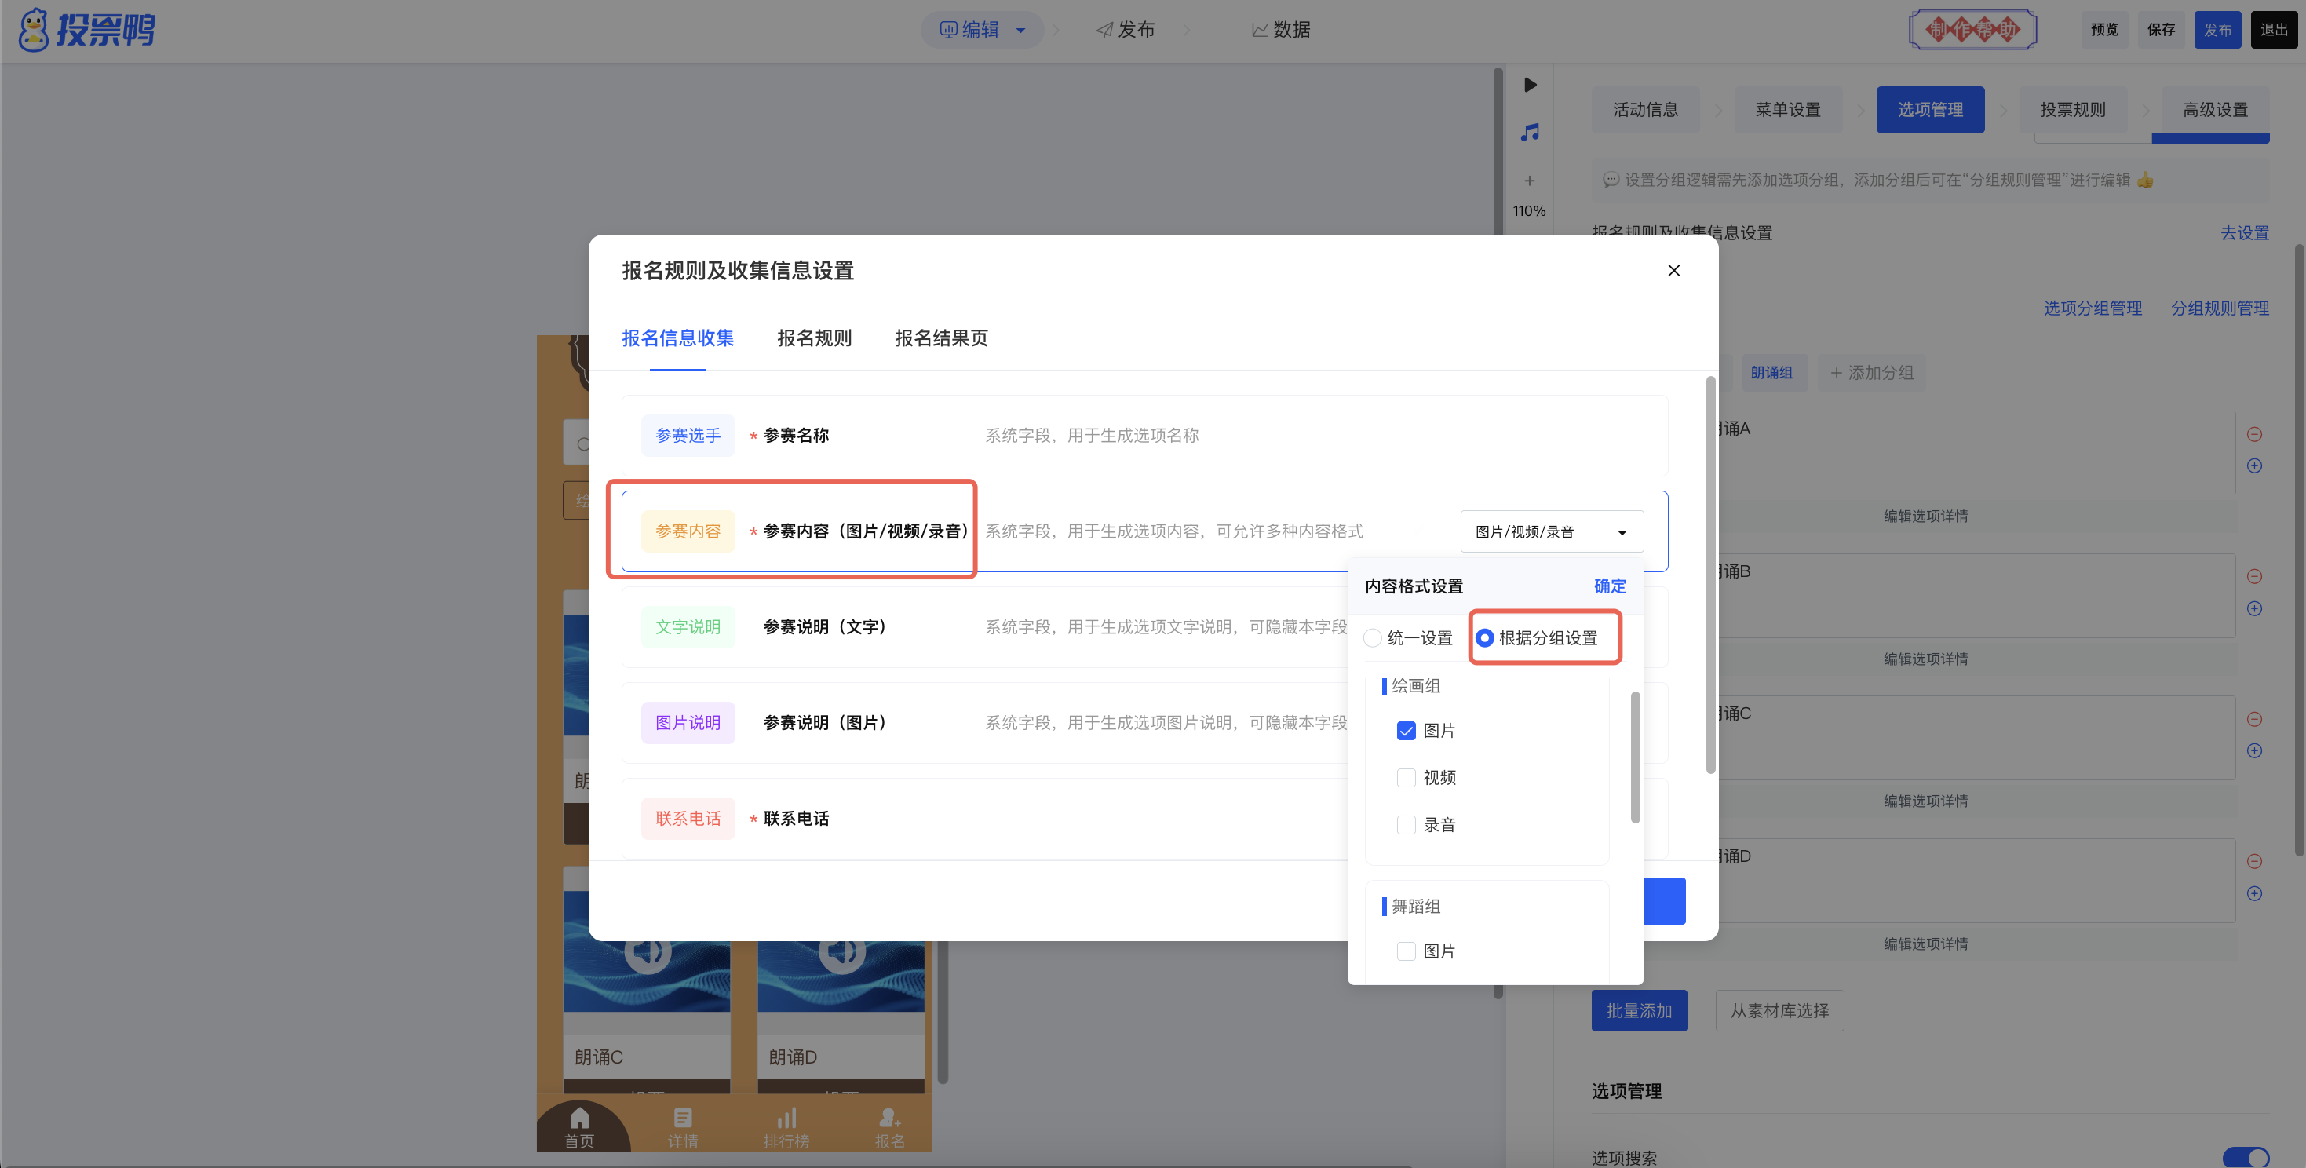Open the 活动信息 step tab
The image size is (2306, 1168).
1645,110
